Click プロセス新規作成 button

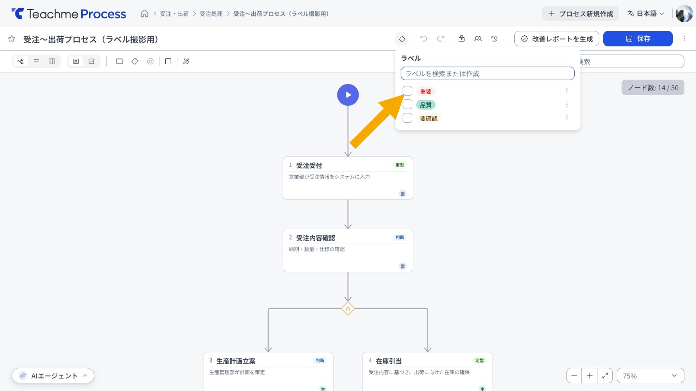tap(580, 14)
